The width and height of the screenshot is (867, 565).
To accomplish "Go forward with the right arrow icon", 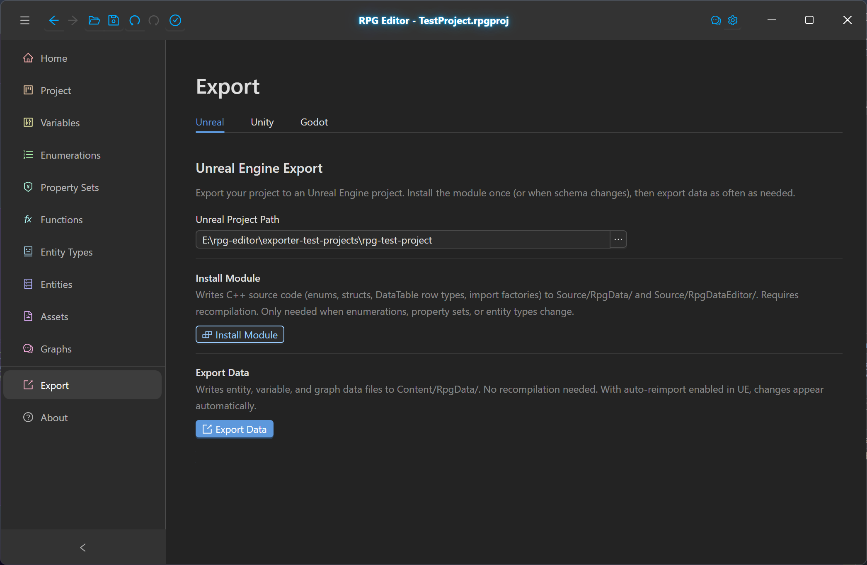I will pos(73,20).
